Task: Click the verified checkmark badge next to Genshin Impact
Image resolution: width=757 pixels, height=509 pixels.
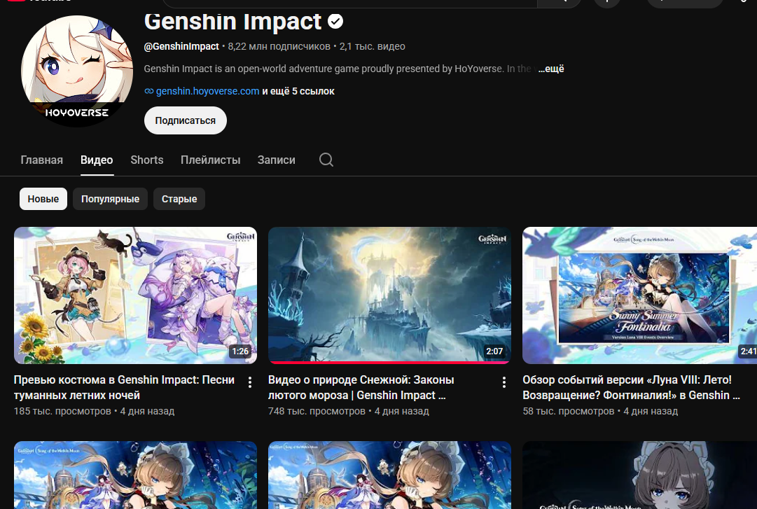Action: [335, 21]
